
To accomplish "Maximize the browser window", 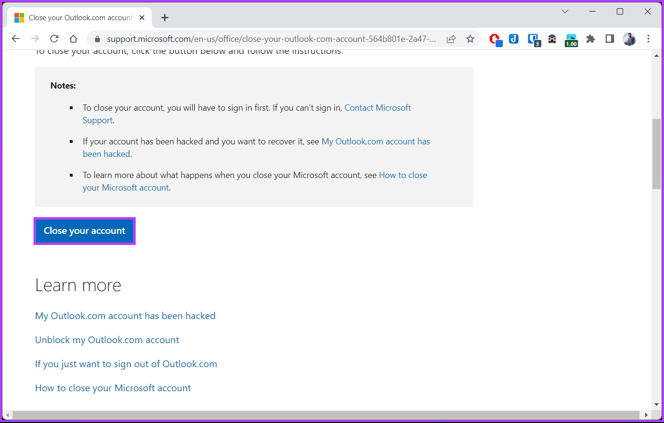I will (620, 12).
